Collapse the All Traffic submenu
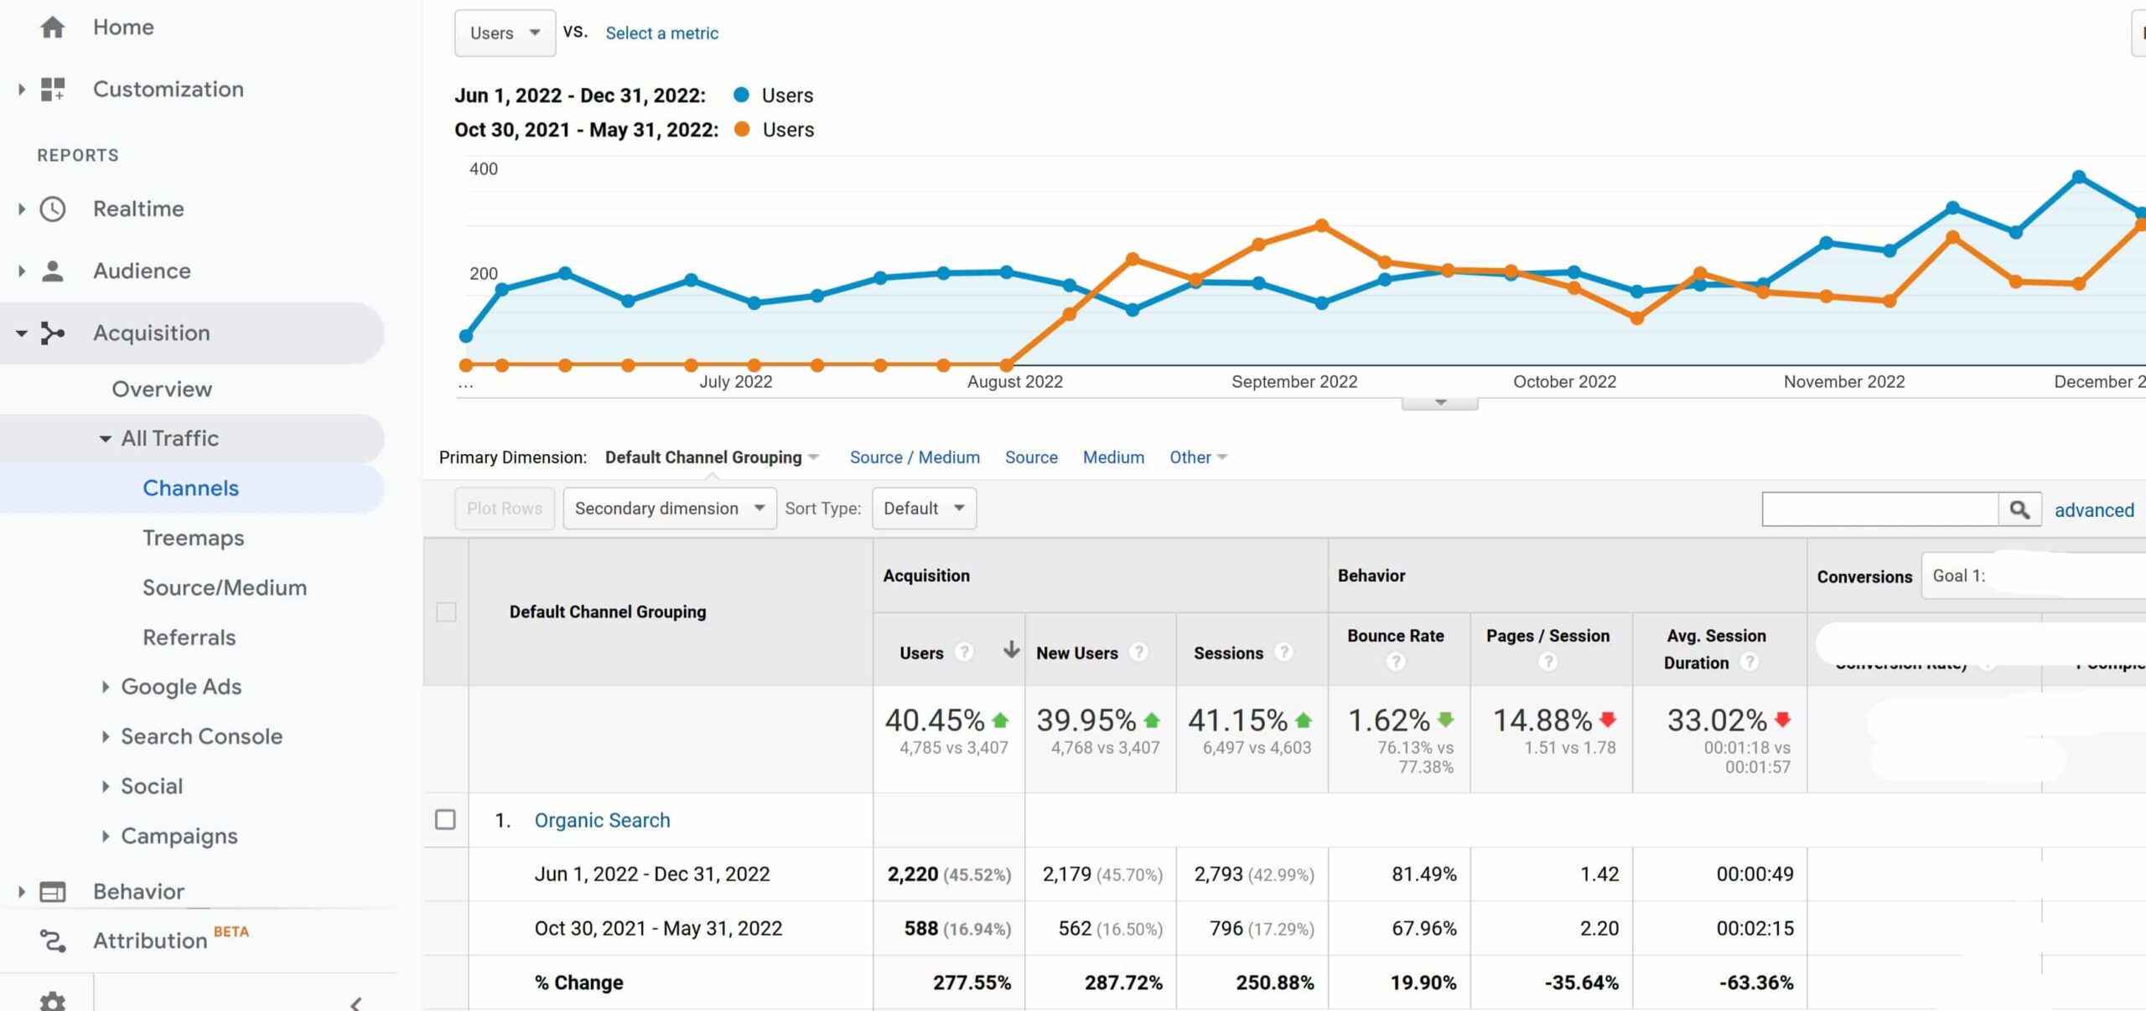The width and height of the screenshot is (2146, 1011). [105, 439]
